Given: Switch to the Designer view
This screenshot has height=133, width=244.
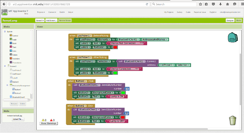Looking at the screenshot, I should click(x=230, y=20).
